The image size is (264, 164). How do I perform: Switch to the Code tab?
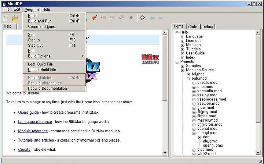point(192,27)
